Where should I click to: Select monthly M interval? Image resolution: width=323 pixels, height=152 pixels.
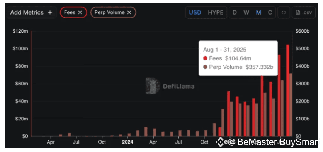click(x=258, y=13)
